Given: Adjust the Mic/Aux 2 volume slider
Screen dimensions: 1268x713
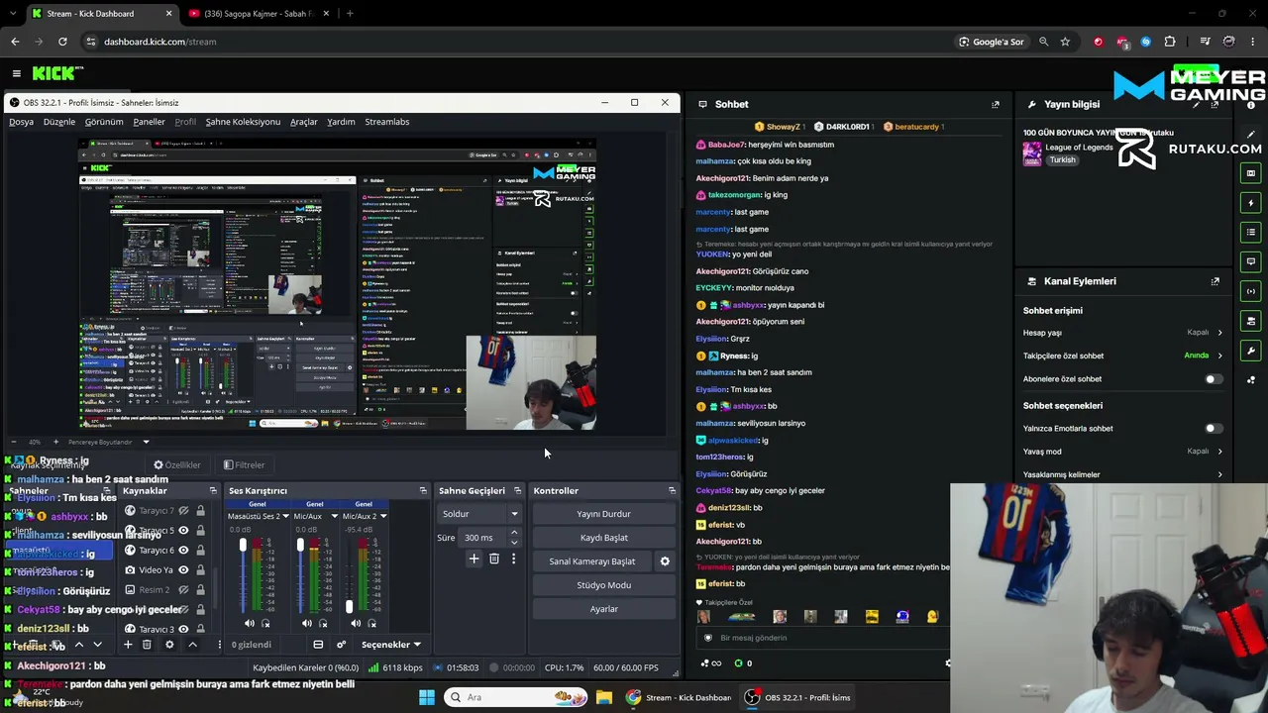Looking at the screenshot, I should (x=349, y=574).
